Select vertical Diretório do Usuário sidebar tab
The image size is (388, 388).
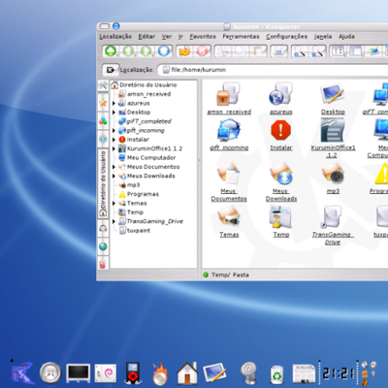(103, 183)
